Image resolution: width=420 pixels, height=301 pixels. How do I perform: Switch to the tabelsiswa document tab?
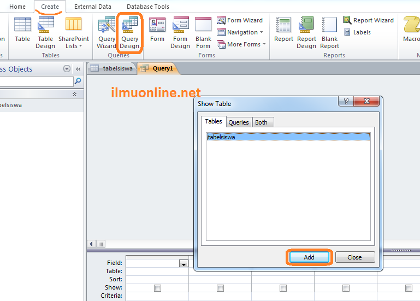coord(112,68)
